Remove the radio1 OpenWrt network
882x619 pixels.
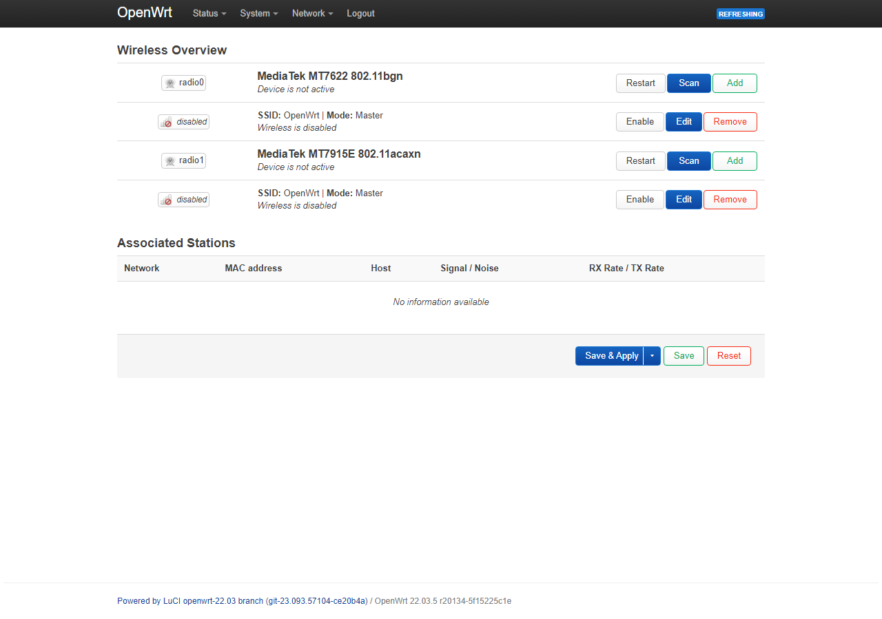[x=730, y=200]
